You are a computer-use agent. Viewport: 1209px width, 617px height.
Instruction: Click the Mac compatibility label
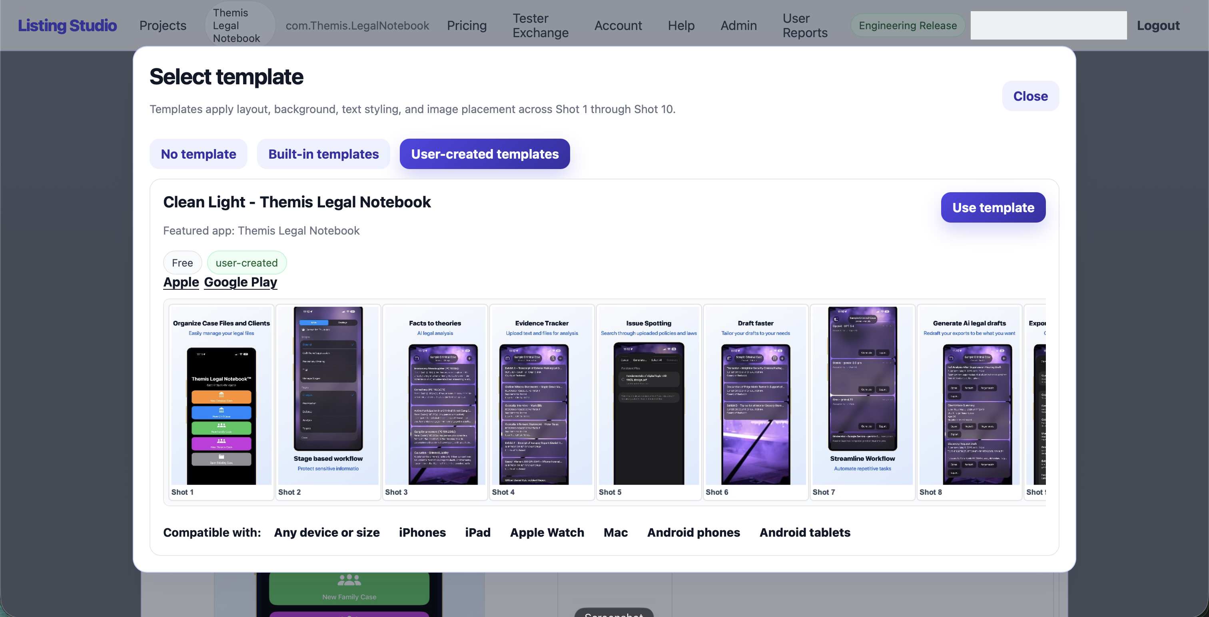[615, 533]
